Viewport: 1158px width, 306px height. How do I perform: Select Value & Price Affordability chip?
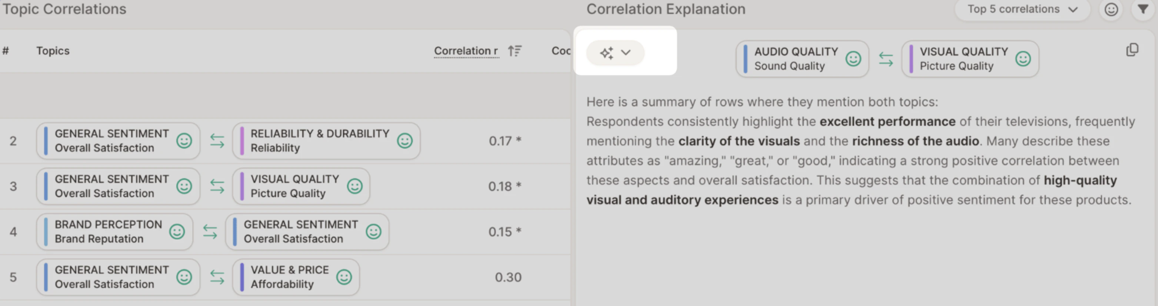point(296,277)
